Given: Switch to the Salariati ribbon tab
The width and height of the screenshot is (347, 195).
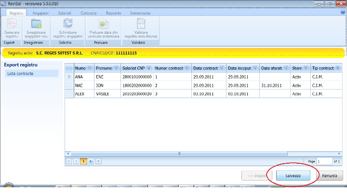Looking at the screenshot, I should coord(65,13).
